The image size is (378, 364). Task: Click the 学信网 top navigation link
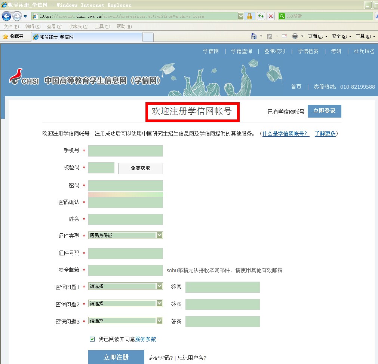211,51
